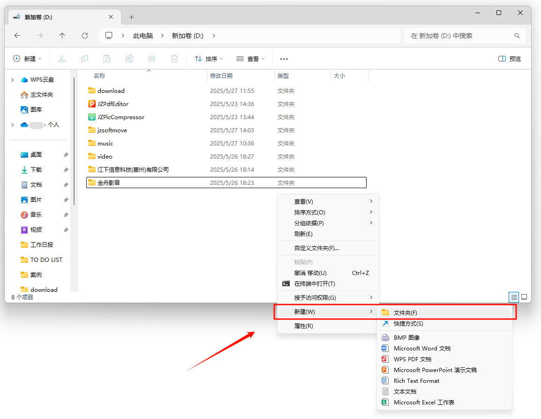The width and height of the screenshot is (541, 419).
Task: Expand the 排序方式(O) context submenu
Action: coord(328,212)
